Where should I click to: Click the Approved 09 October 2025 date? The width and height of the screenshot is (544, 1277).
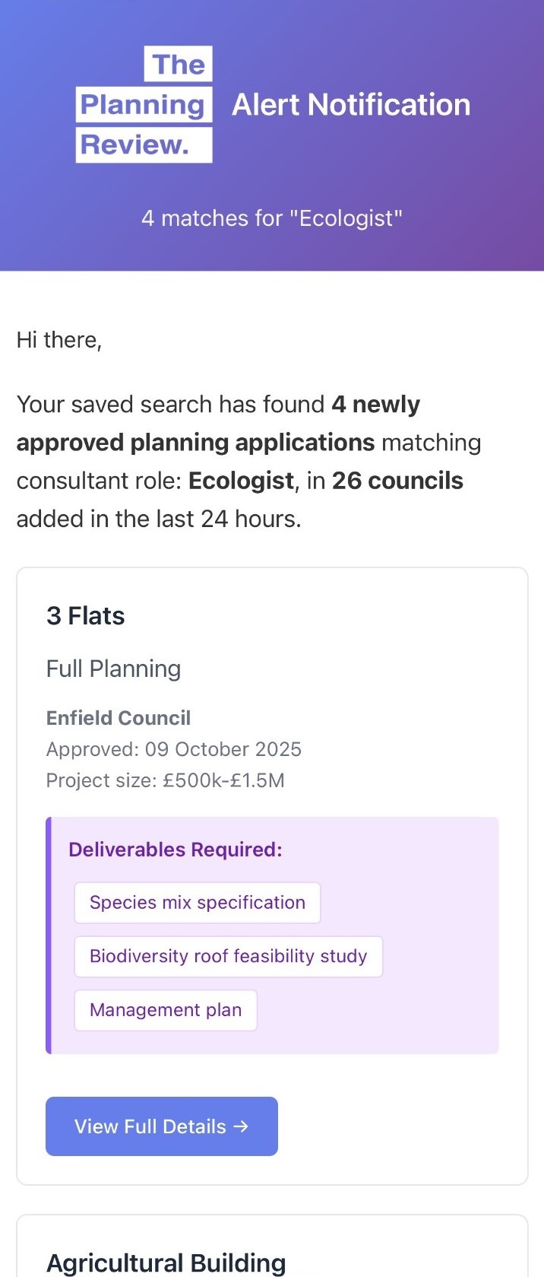[x=174, y=749]
